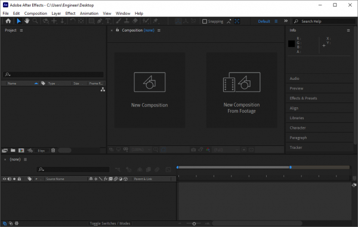Open the Animation menu

pyautogui.click(x=89, y=13)
